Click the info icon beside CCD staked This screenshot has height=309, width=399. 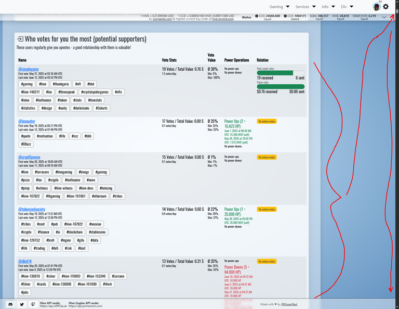click(285, 16)
